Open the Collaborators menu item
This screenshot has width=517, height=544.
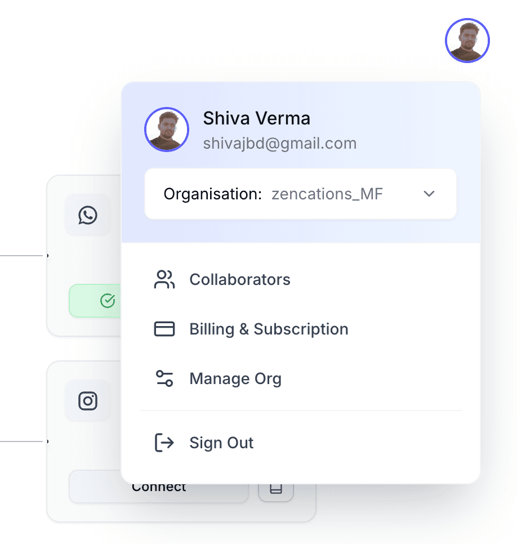[301, 280]
